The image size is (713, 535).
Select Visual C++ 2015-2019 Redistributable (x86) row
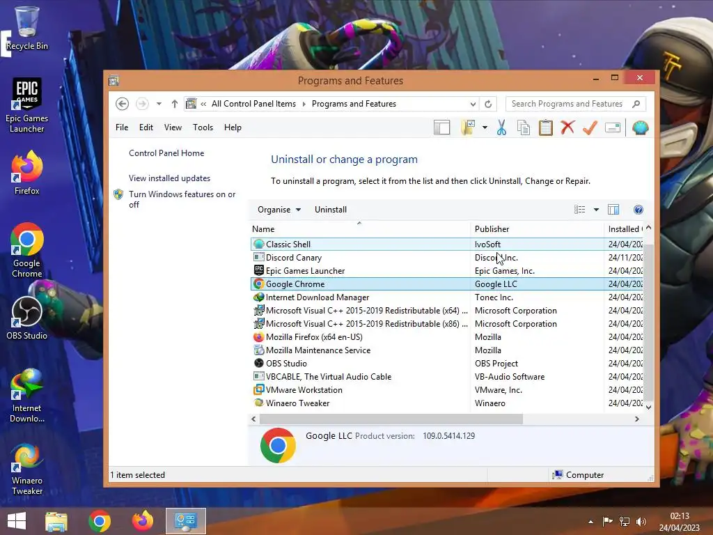446,323
